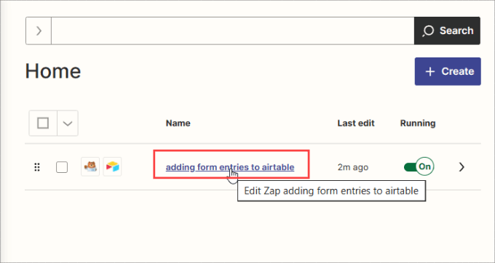Sort by the Last edit column header
This screenshot has width=495, height=263.
tap(356, 124)
